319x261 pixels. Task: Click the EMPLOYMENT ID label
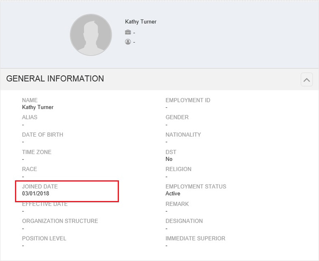188,100
